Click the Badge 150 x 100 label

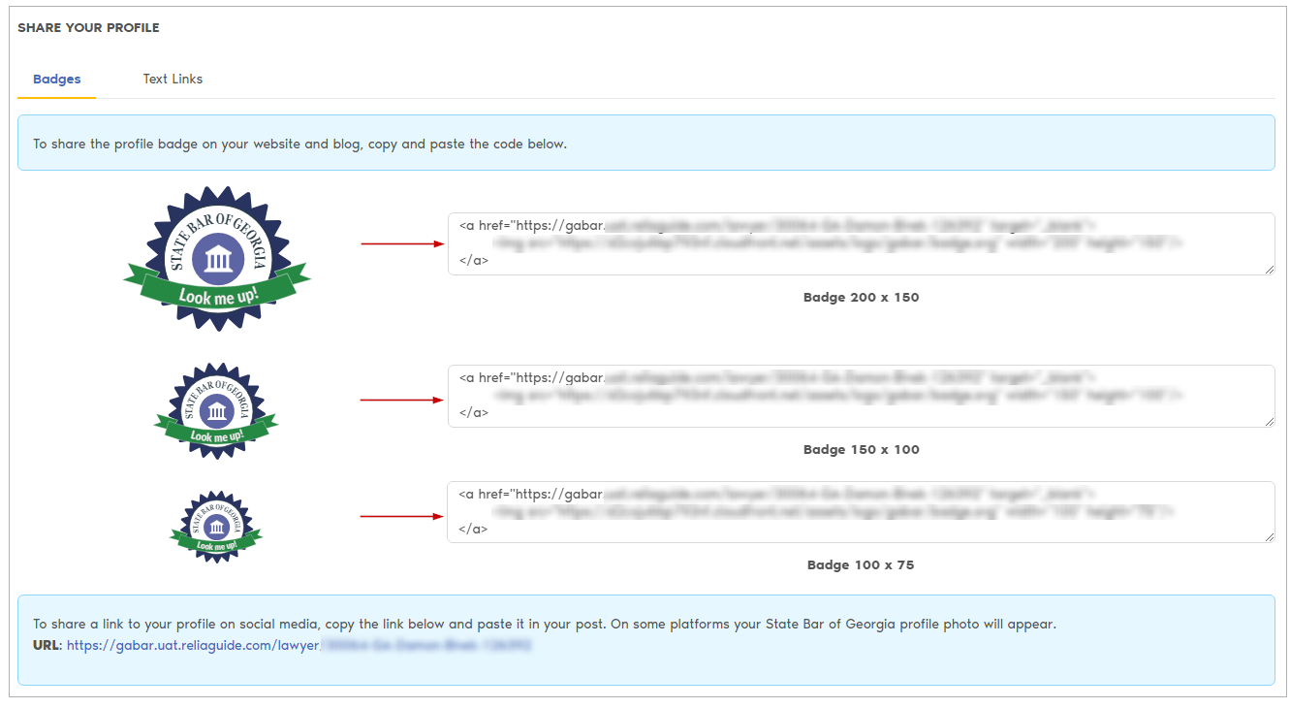[861, 450]
